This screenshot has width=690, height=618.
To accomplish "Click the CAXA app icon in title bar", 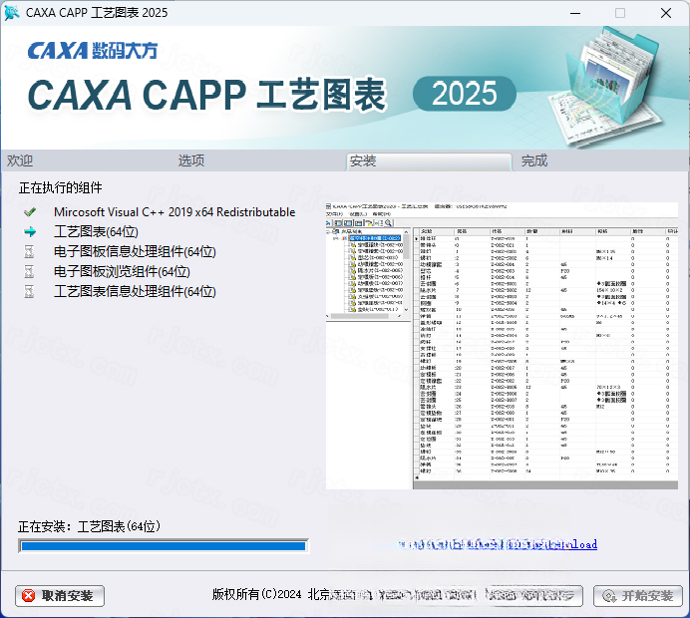I will click(11, 13).
